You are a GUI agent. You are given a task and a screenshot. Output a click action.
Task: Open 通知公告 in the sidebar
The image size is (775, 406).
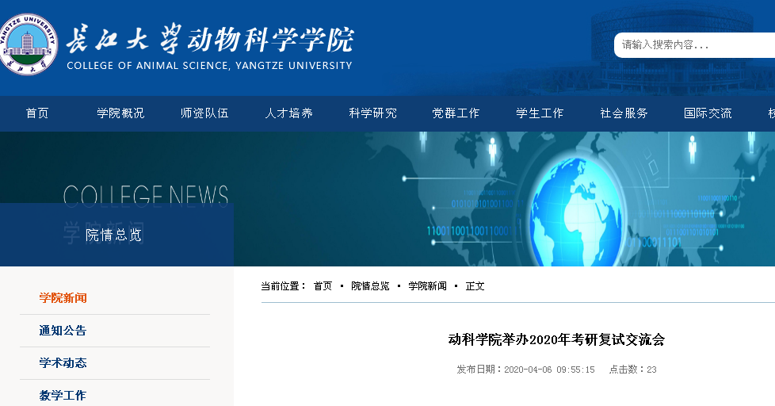(x=63, y=331)
